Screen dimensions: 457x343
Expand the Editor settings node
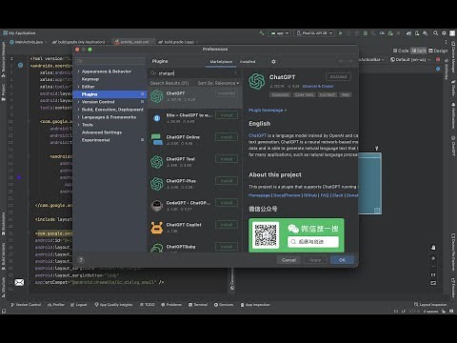pos(78,87)
